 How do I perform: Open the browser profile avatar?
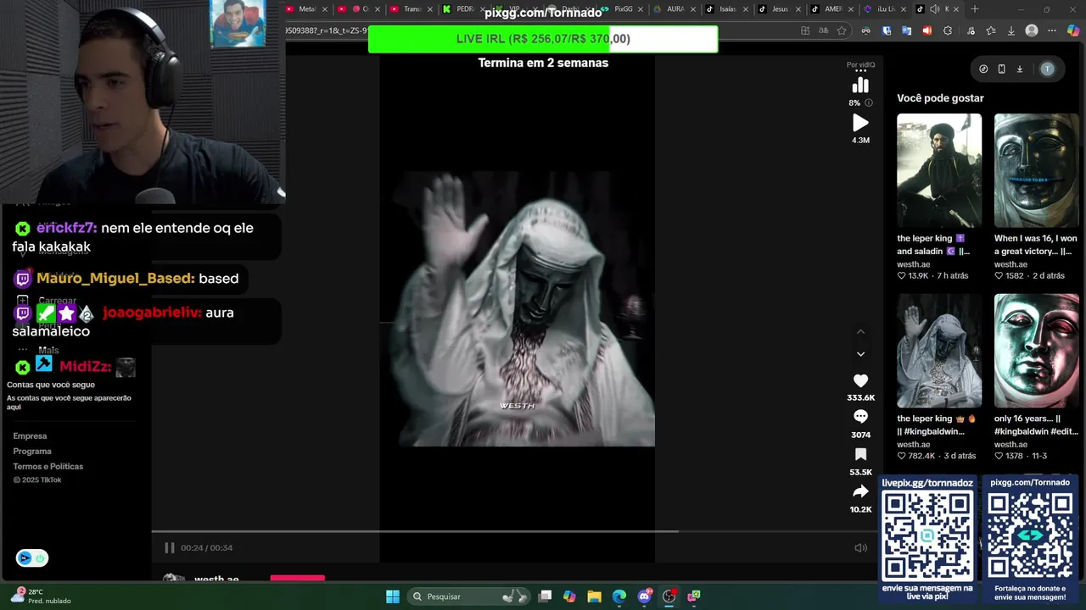[x=1032, y=30]
